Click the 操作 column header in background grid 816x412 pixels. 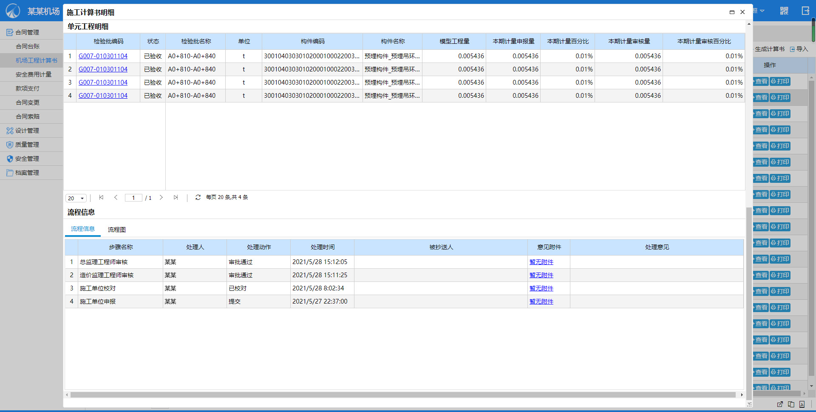770,65
